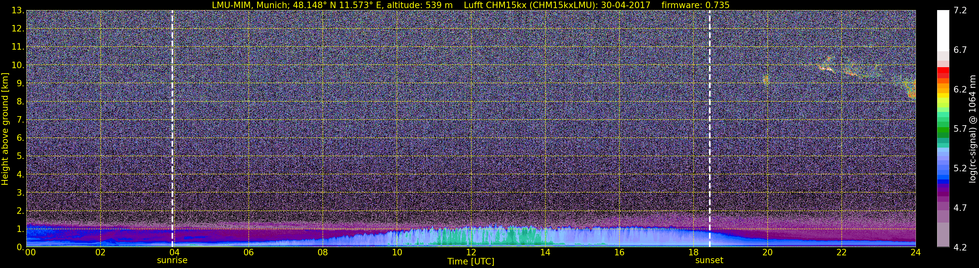Click the time axis tick label '20'
The height and width of the screenshot is (268, 979).
[767, 252]
